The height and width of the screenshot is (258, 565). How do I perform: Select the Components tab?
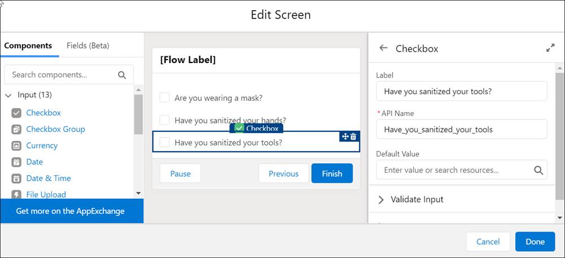pyautogui.click(x=28, y=46)
